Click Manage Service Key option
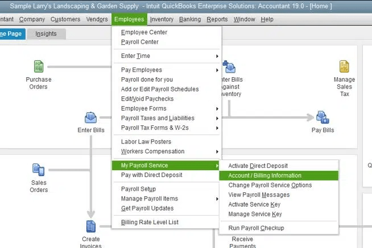Image resolution: width=372 pixels, height=248 pixels. coord(255,214)
